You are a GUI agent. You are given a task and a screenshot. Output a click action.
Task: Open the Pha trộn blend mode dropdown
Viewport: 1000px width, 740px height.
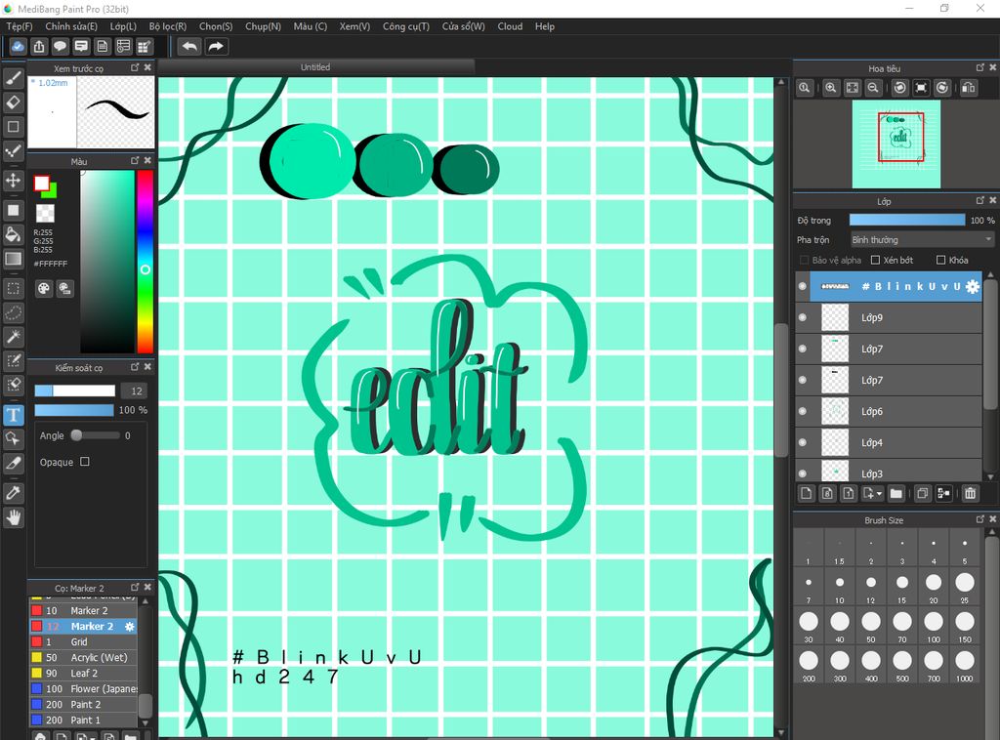point(922,239)
